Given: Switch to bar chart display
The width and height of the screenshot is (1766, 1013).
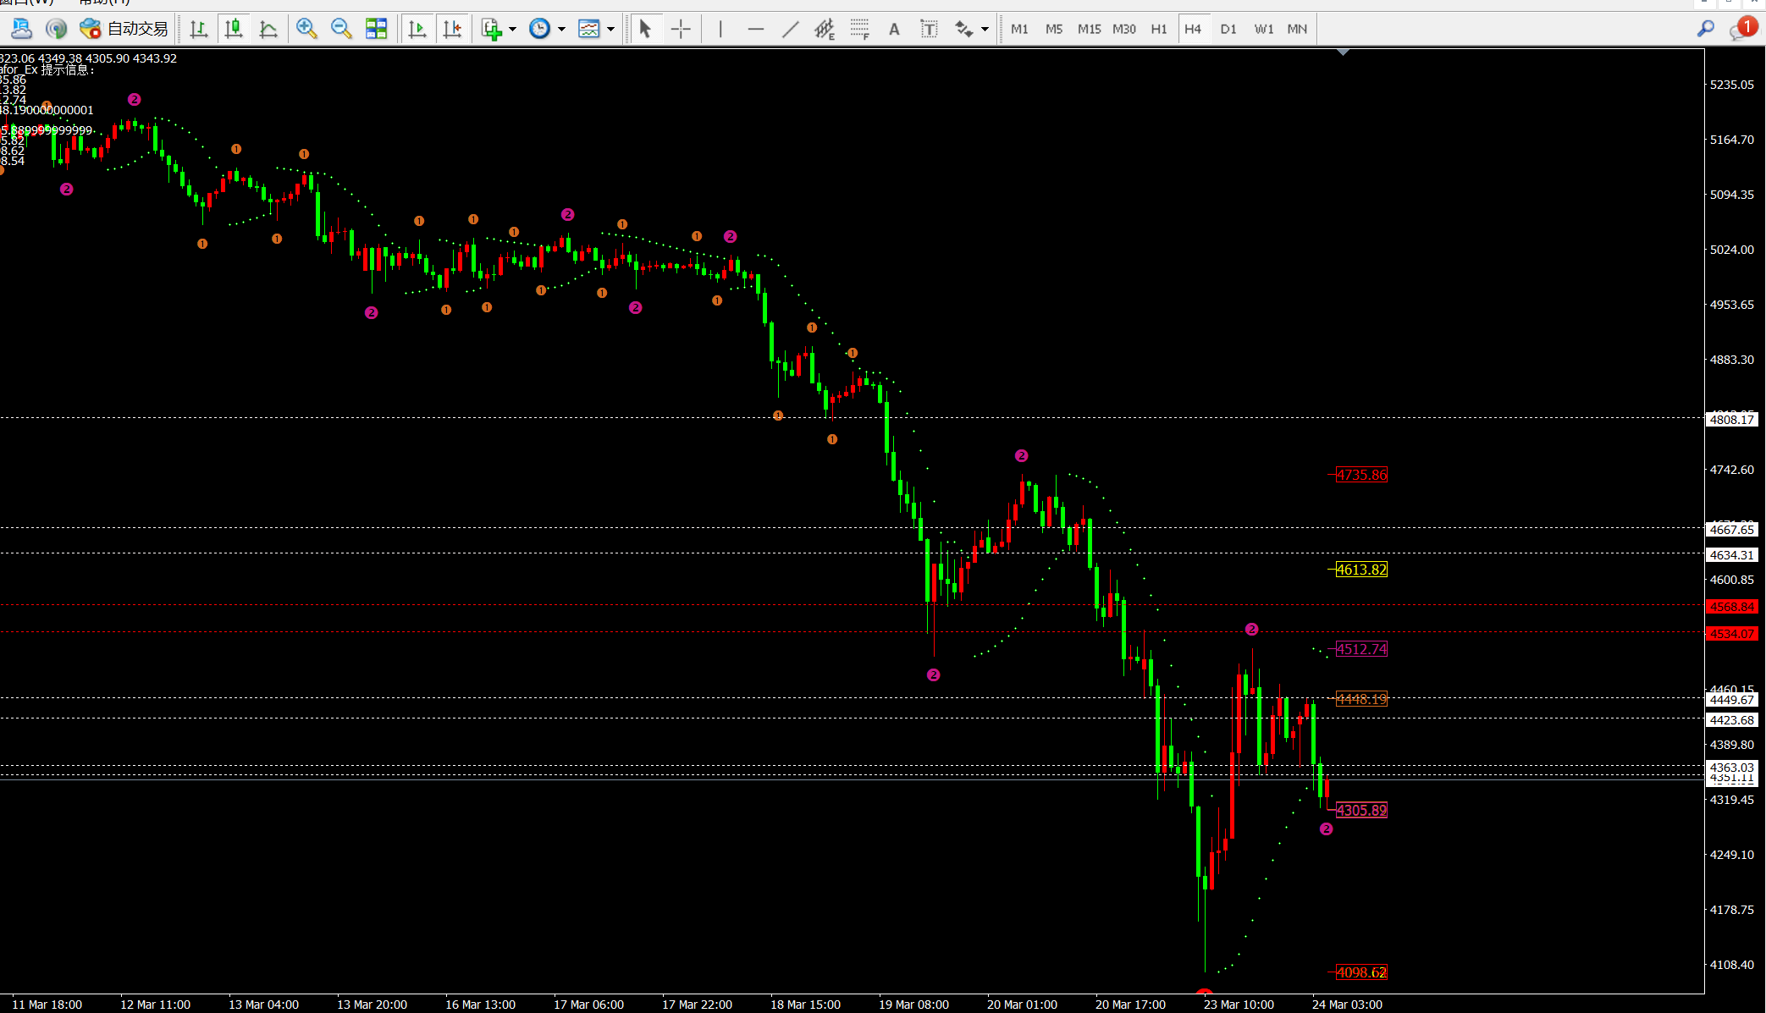Looking at the screenshot, I should tap(199, 29).
